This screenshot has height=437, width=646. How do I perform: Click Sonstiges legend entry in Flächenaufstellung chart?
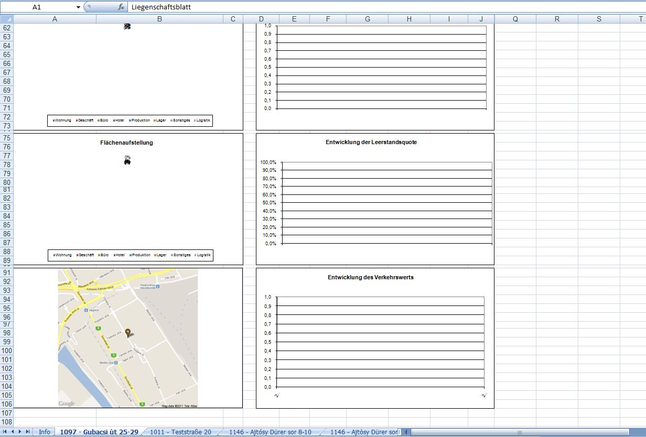(180, 255)
